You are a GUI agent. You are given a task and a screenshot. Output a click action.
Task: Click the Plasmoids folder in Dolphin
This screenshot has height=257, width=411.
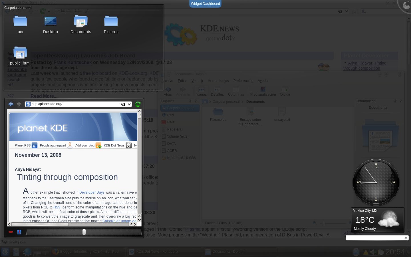click(x=218, y=115)
